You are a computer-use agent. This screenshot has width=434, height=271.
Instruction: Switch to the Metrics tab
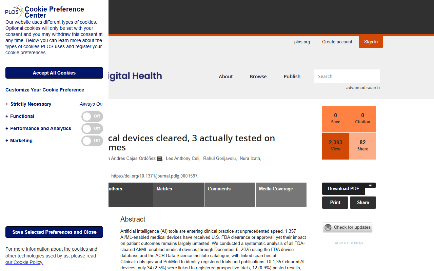[x=179, y=195]
